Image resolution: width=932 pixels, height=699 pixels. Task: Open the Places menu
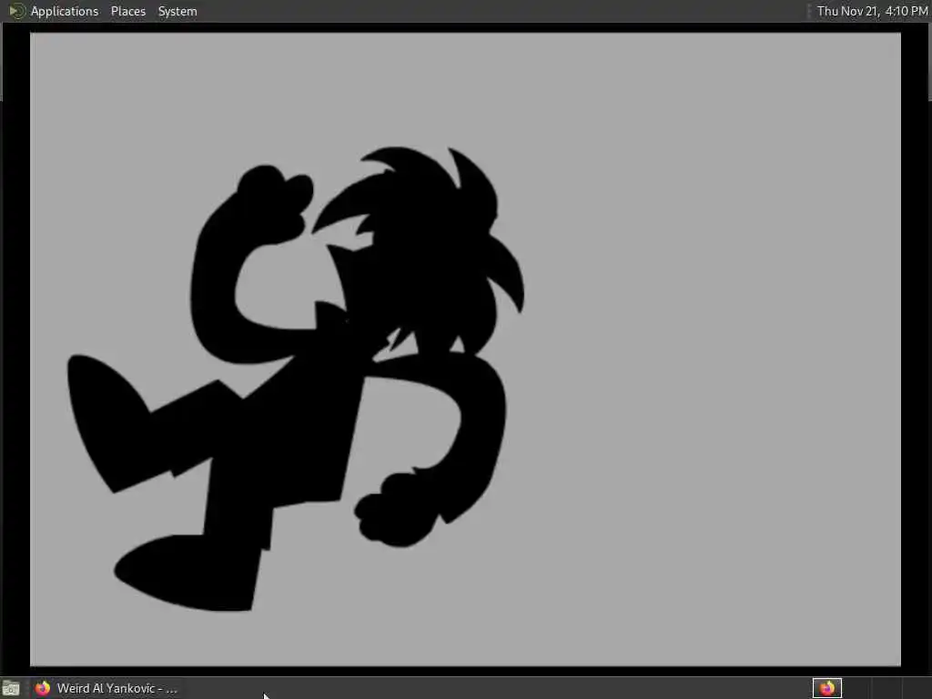tap(127, 11)
